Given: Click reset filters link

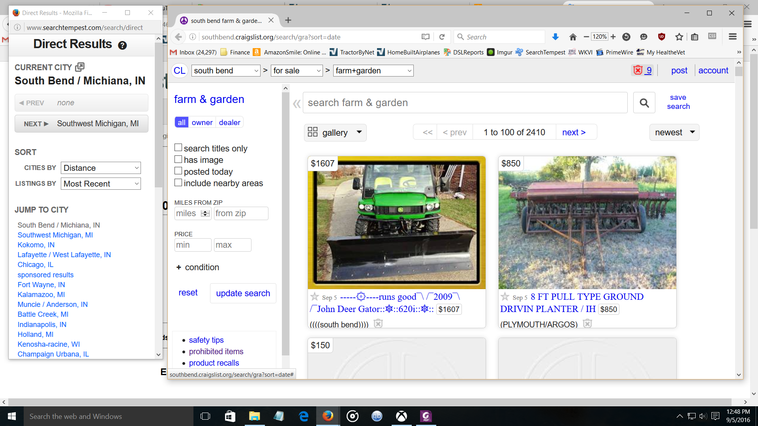Looking at the screenshot, I should [x=188, y=293].
